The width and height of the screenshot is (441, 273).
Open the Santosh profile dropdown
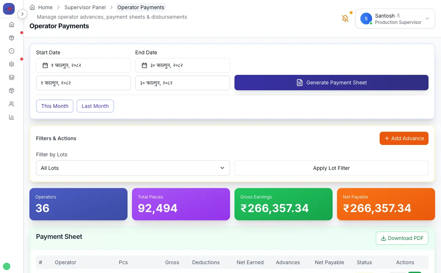click(x=395, y=18)
